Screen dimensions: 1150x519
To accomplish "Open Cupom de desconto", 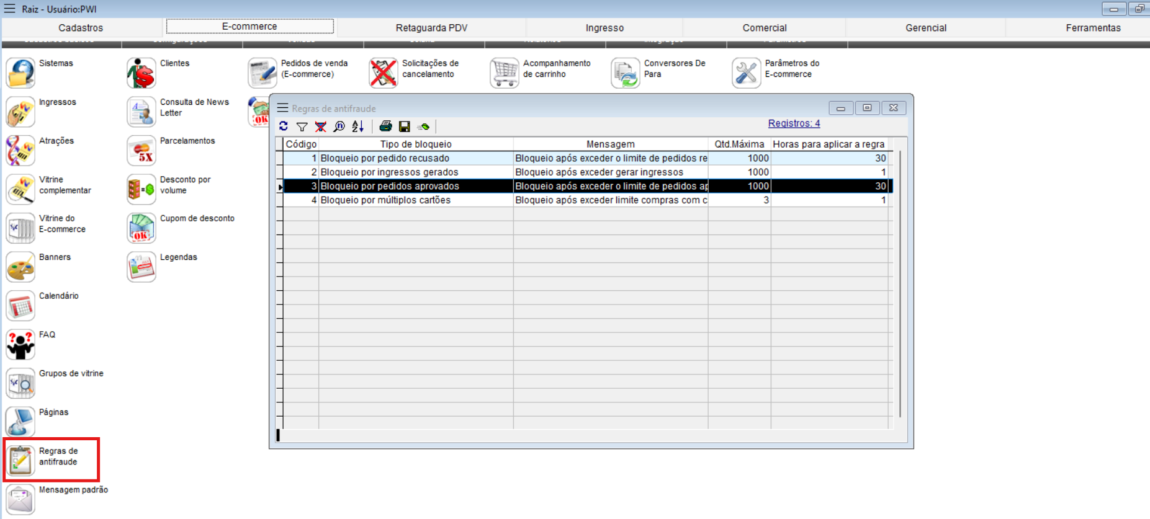I will (142, 228).
